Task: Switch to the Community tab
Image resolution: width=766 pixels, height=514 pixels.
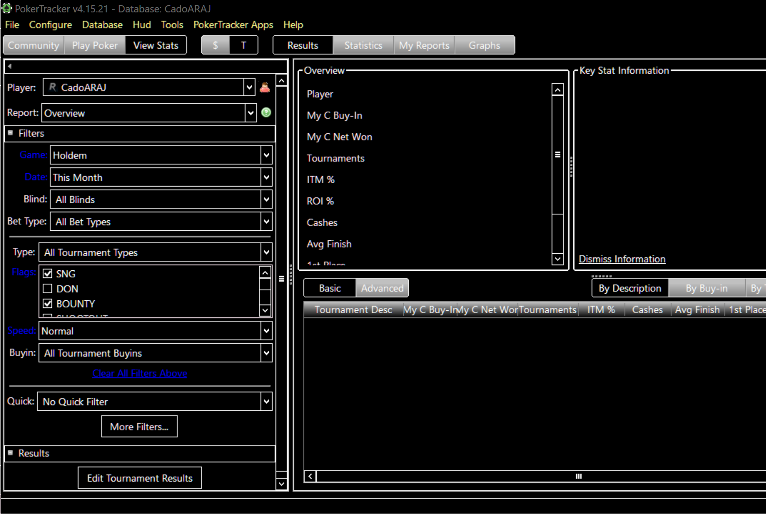Action: (34, 45)
